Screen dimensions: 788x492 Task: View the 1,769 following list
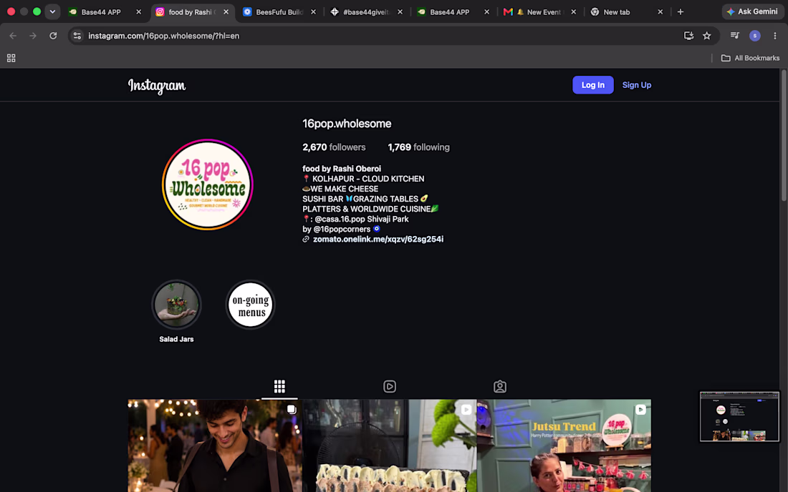pos(418,147)
